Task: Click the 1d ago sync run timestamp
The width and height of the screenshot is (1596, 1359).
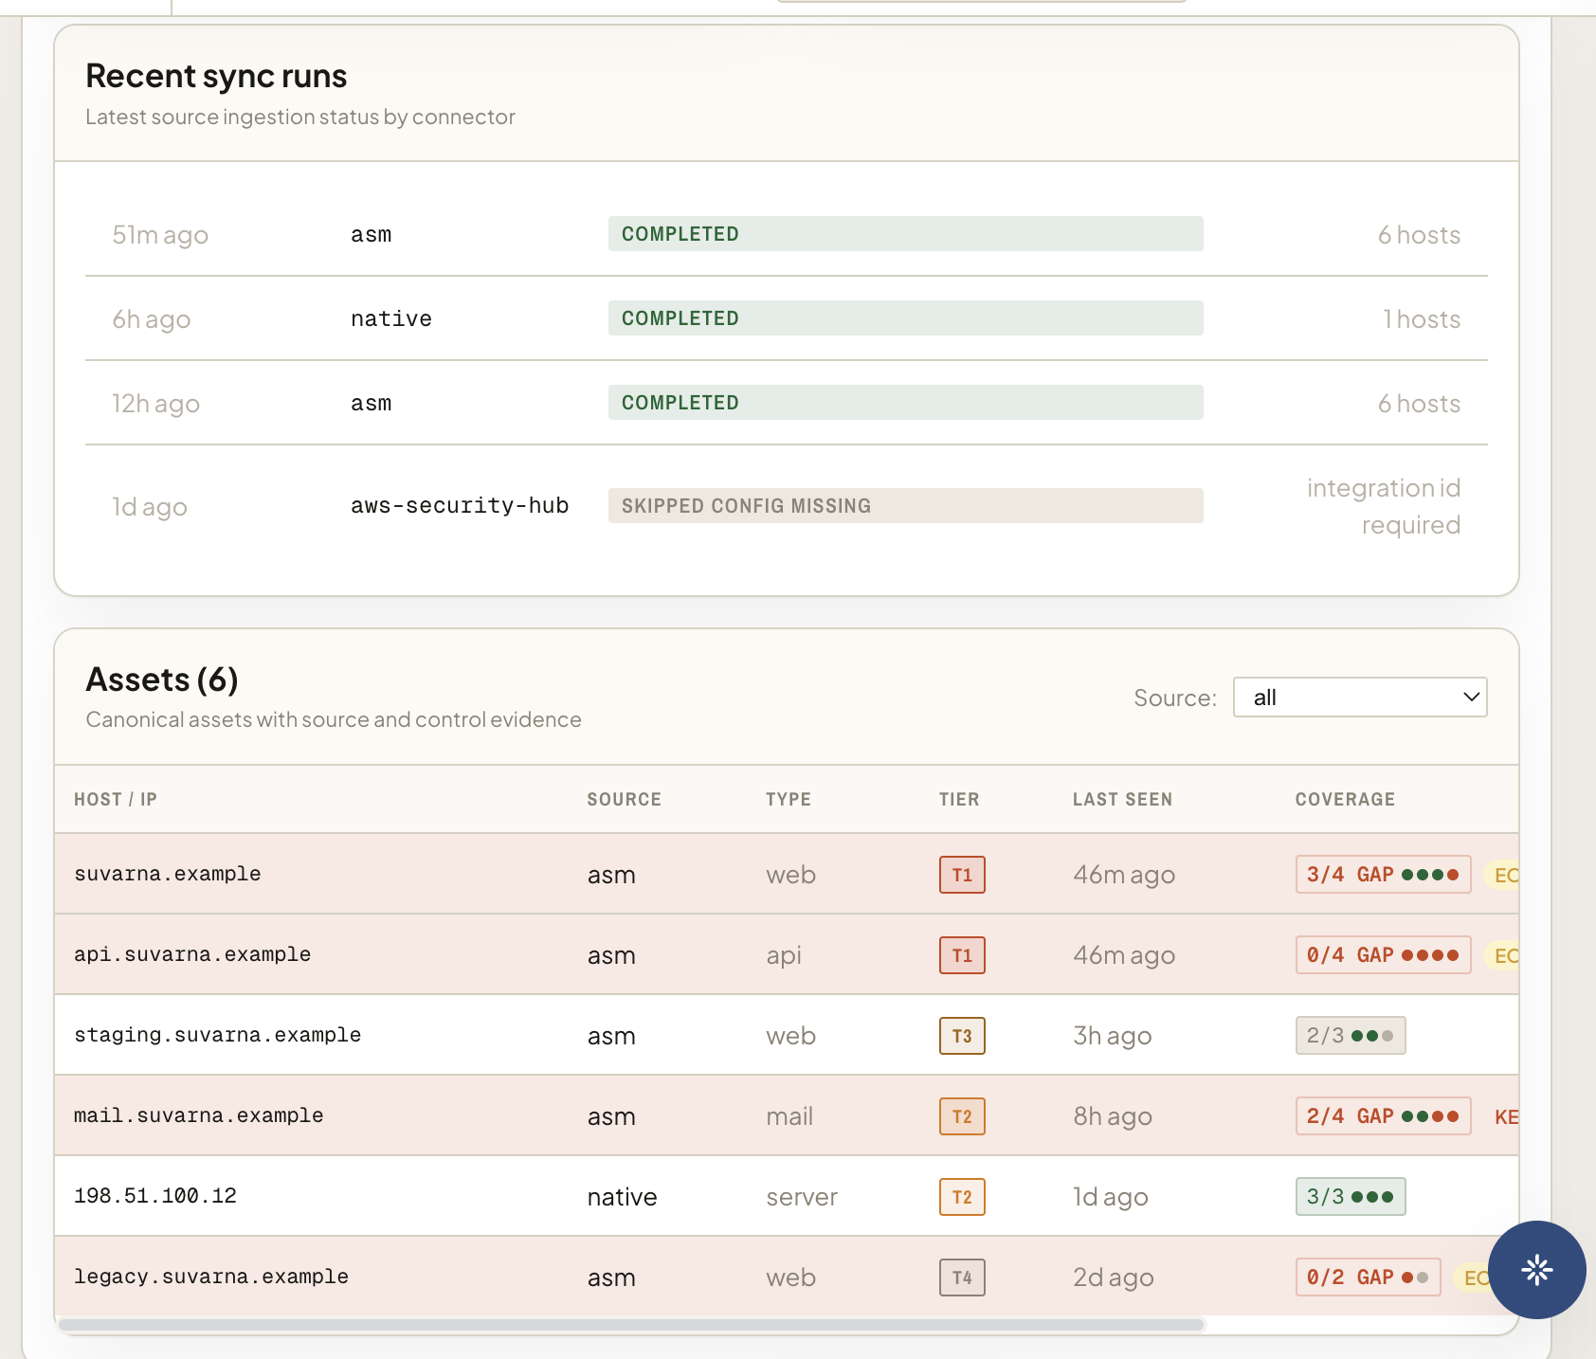Action: pyautogui.click(x=150, y=507)
